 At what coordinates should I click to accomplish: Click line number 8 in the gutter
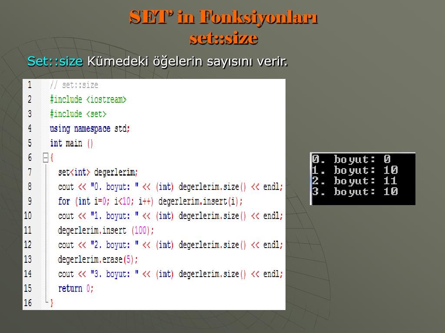[x=30, y=186]
